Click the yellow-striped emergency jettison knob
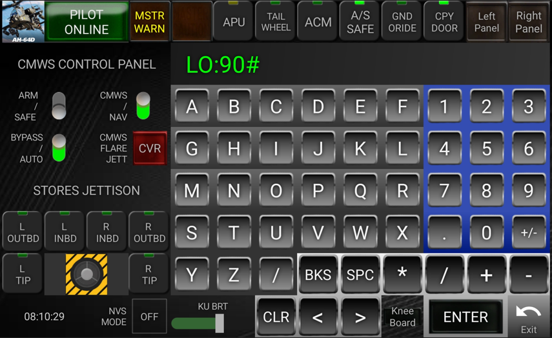Screen dimensions: 552x338 (x=87, y=274)
